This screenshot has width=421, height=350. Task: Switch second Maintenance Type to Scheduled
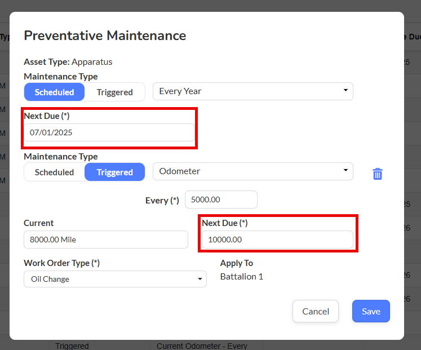click(x=54, y=172)
